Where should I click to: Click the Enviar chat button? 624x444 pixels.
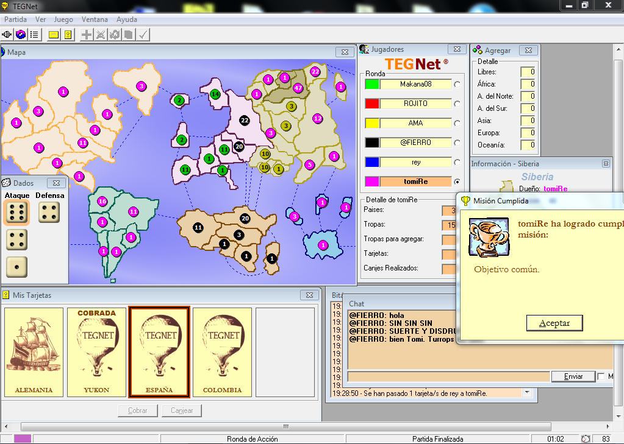pos(573,376)
